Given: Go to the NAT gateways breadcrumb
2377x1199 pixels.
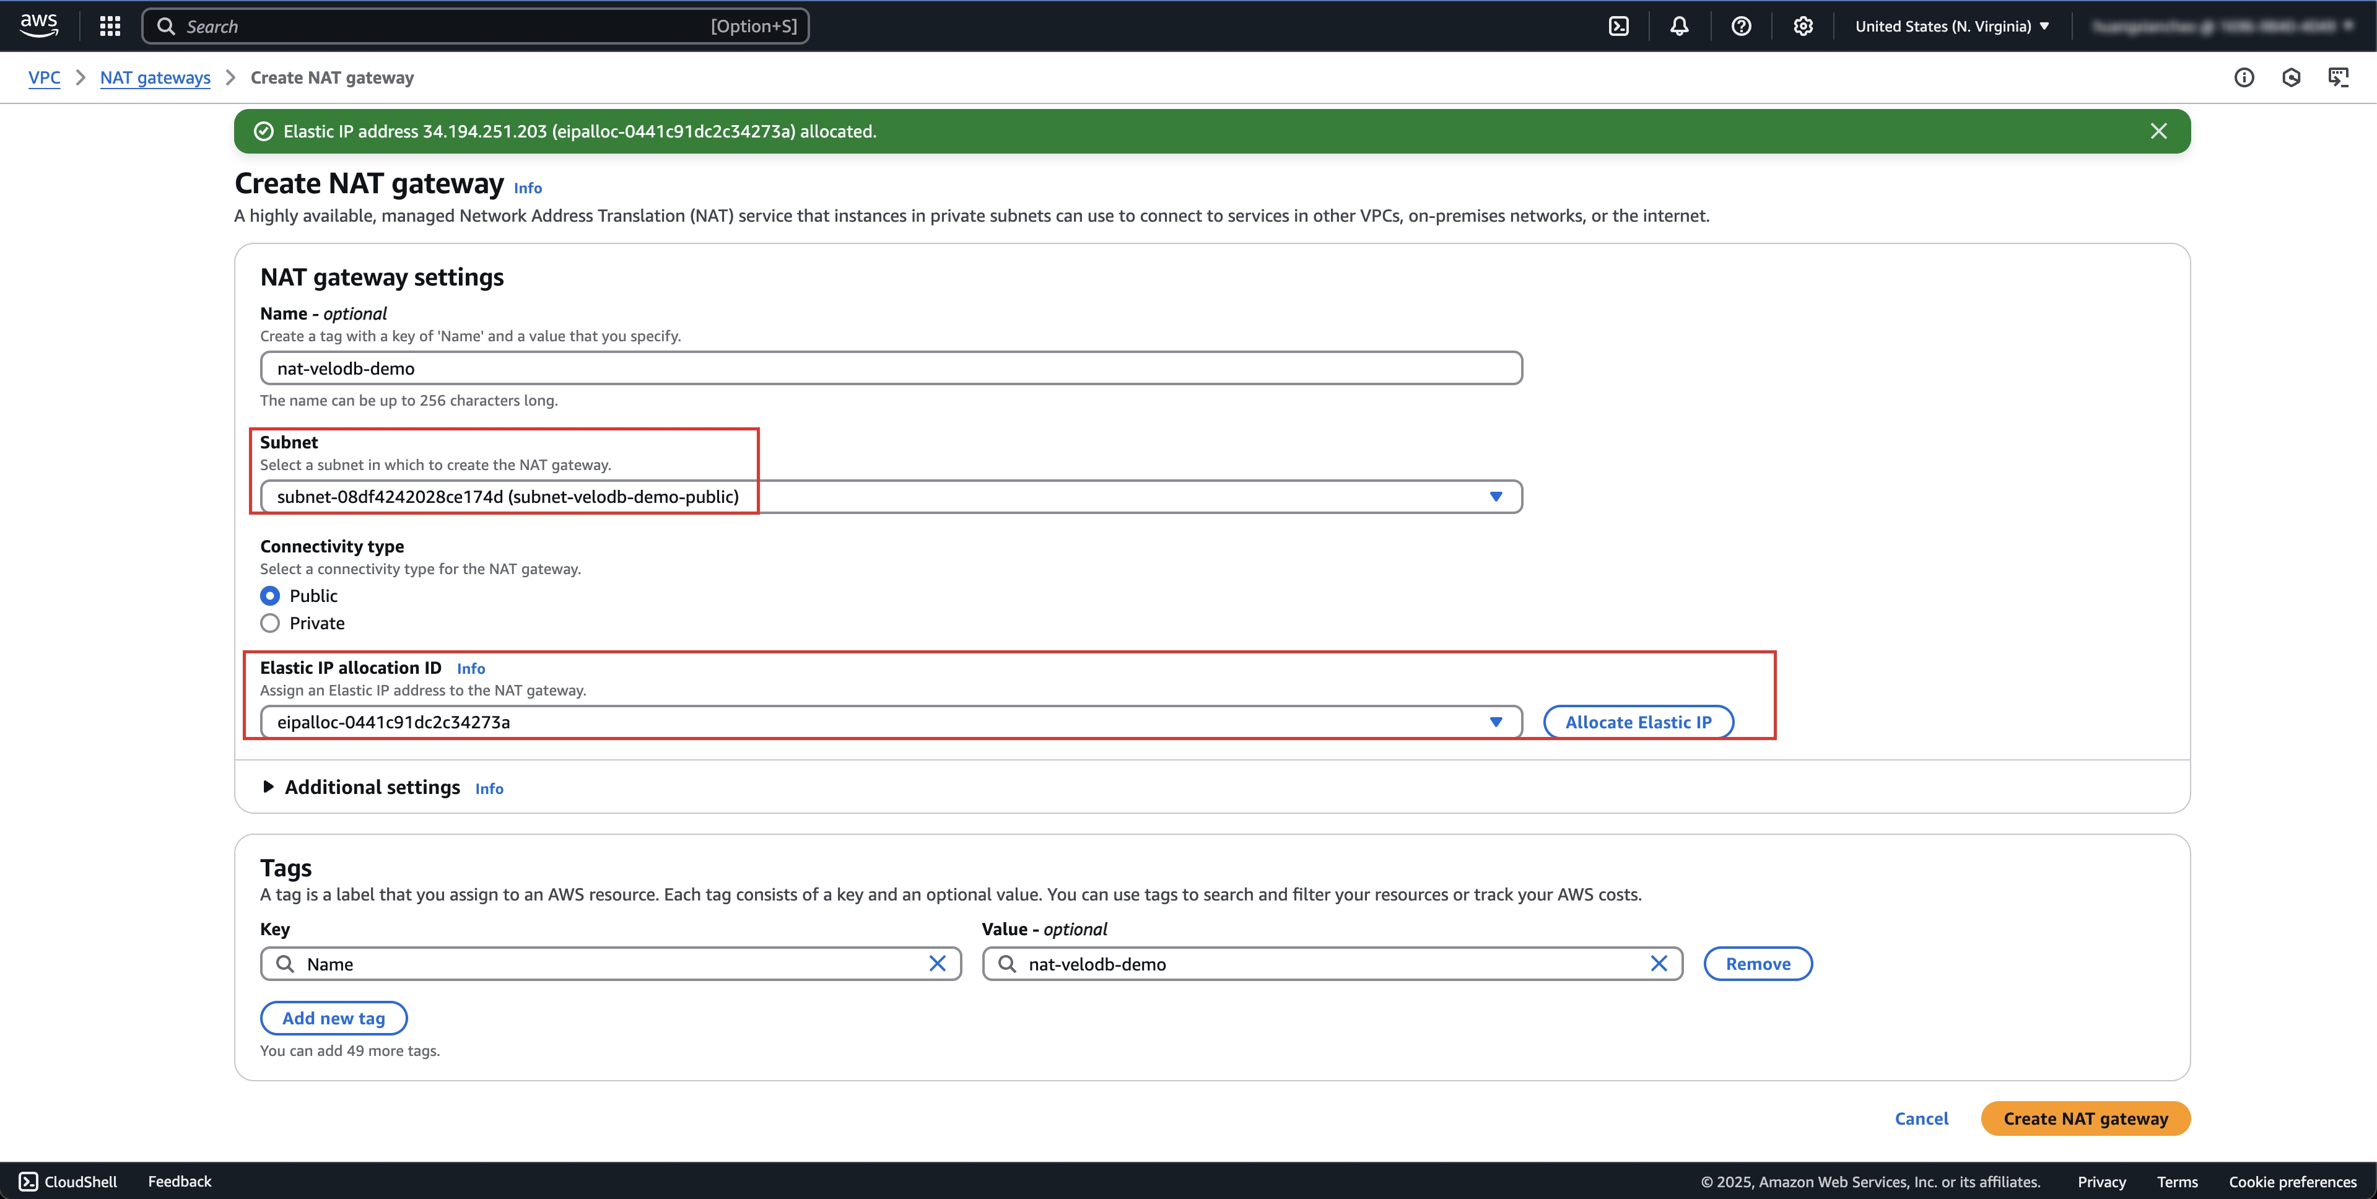Looking at the screenshot, I should [155, 77].
